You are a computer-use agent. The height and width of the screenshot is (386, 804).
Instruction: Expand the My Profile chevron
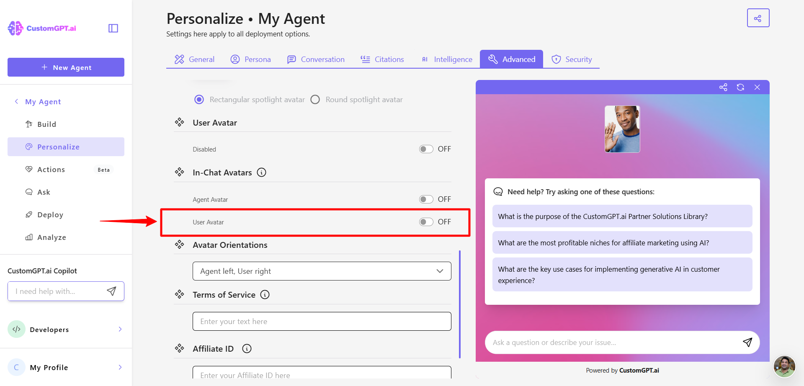[120, 367]
